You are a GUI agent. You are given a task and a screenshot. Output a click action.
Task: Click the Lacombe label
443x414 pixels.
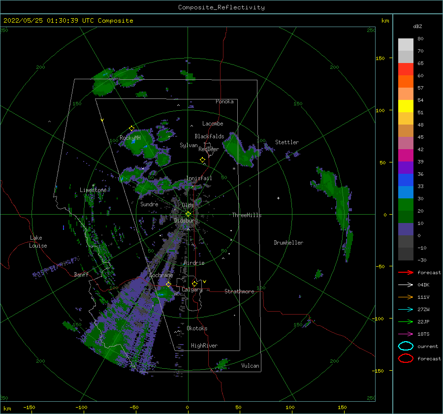click(x=213, y=124)
